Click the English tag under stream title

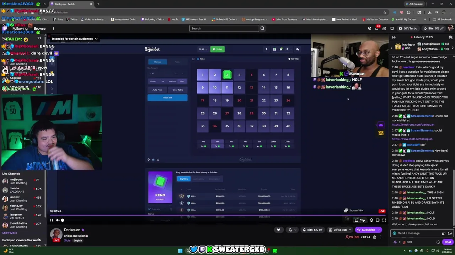pyautogui.click(x=77, y=240)
